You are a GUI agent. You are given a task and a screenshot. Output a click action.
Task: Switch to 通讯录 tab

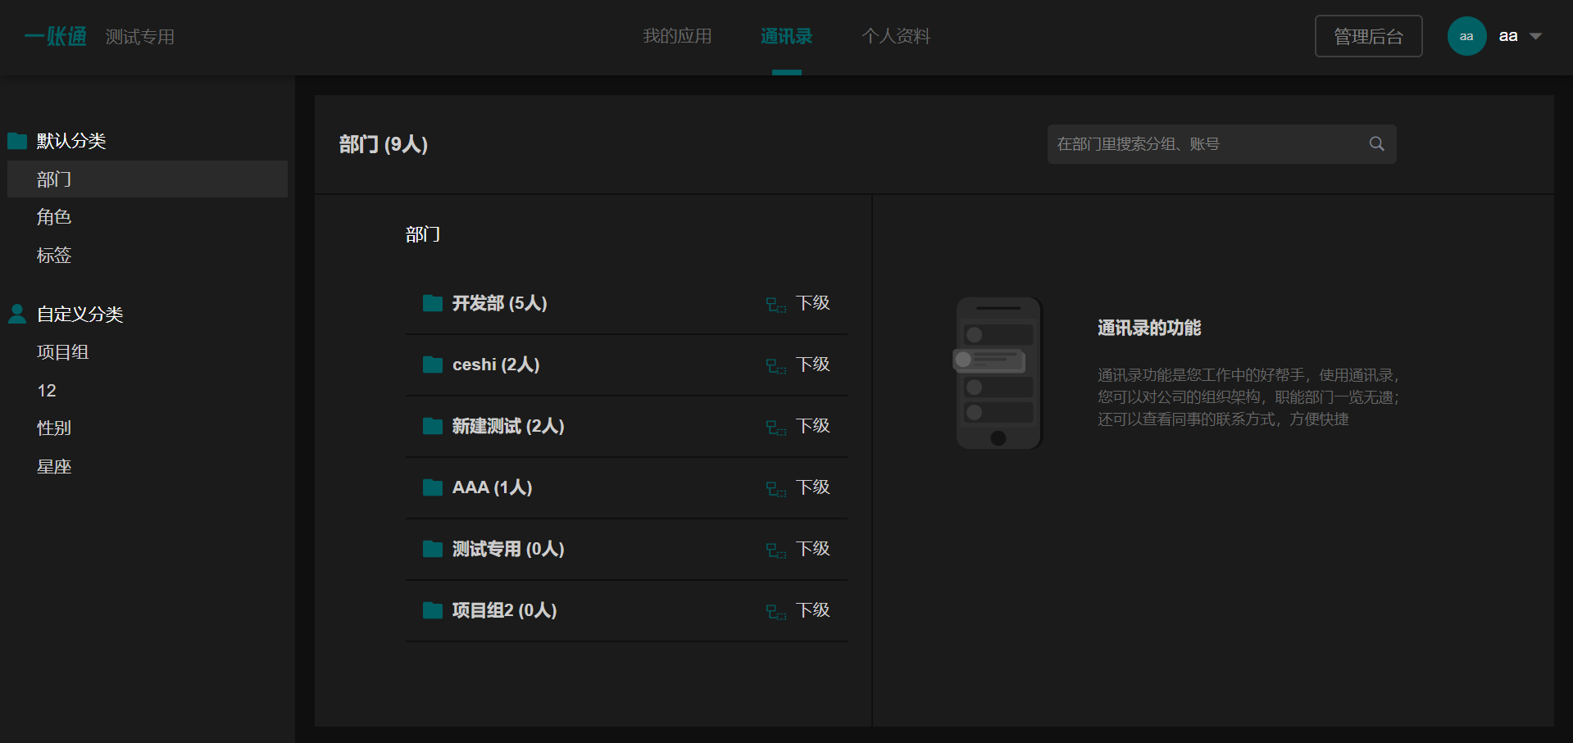coord(786,36)
